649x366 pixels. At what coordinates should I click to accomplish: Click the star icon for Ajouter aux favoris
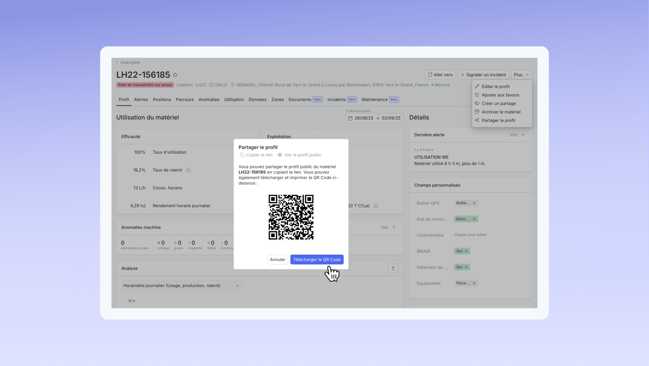click(477, 95)
